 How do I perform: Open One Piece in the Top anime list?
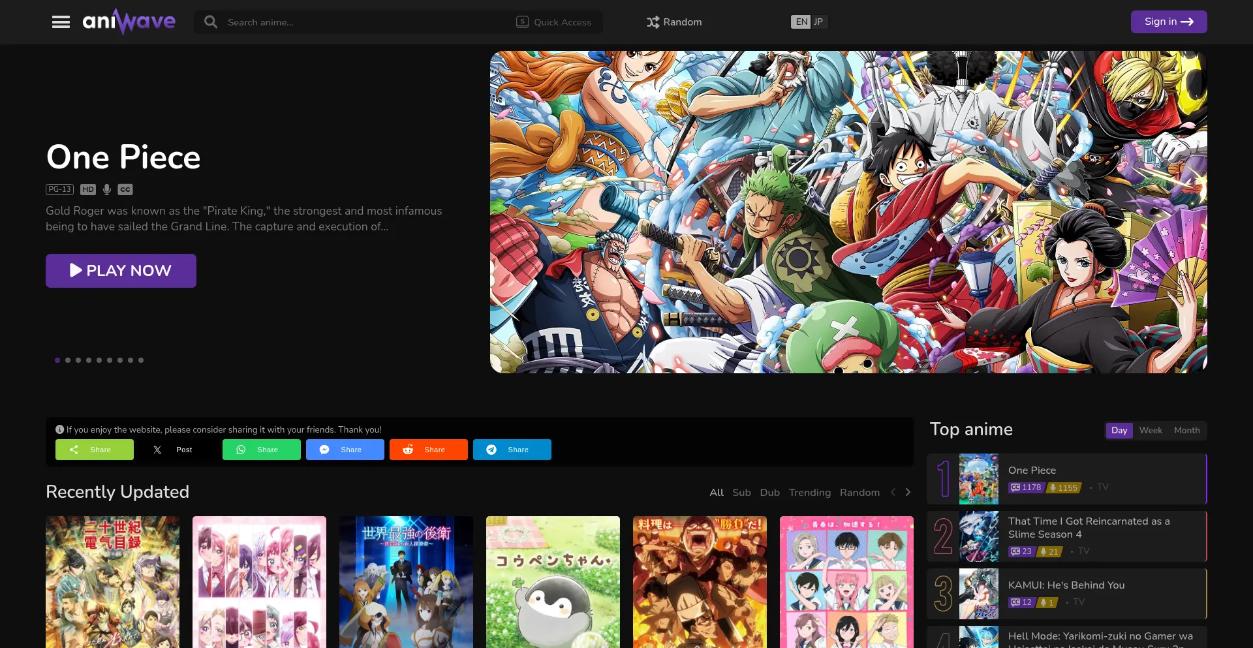(1032, 471)
